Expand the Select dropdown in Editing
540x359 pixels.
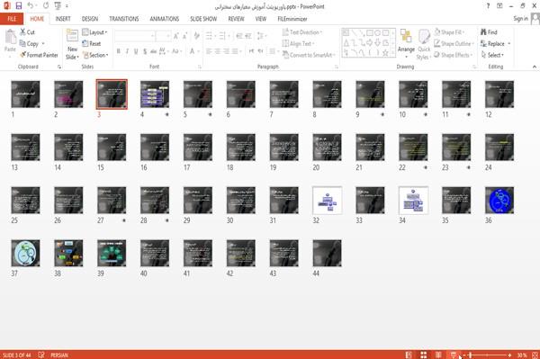492,55
